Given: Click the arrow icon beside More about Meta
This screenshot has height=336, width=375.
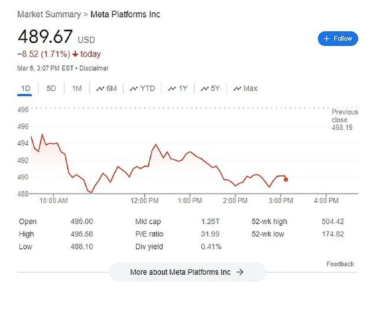Looking at the screenshot, I should 240,272.
